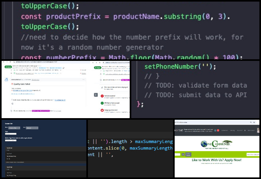Open the Select from Categories dropdown
Screen dimensions: 261x179
click(x=252, y=154)
